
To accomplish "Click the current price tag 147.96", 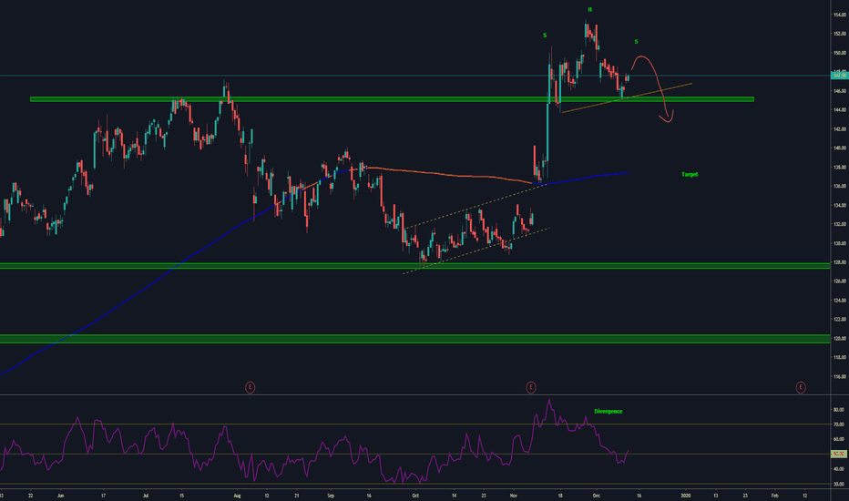I will (x=839, y=76).
